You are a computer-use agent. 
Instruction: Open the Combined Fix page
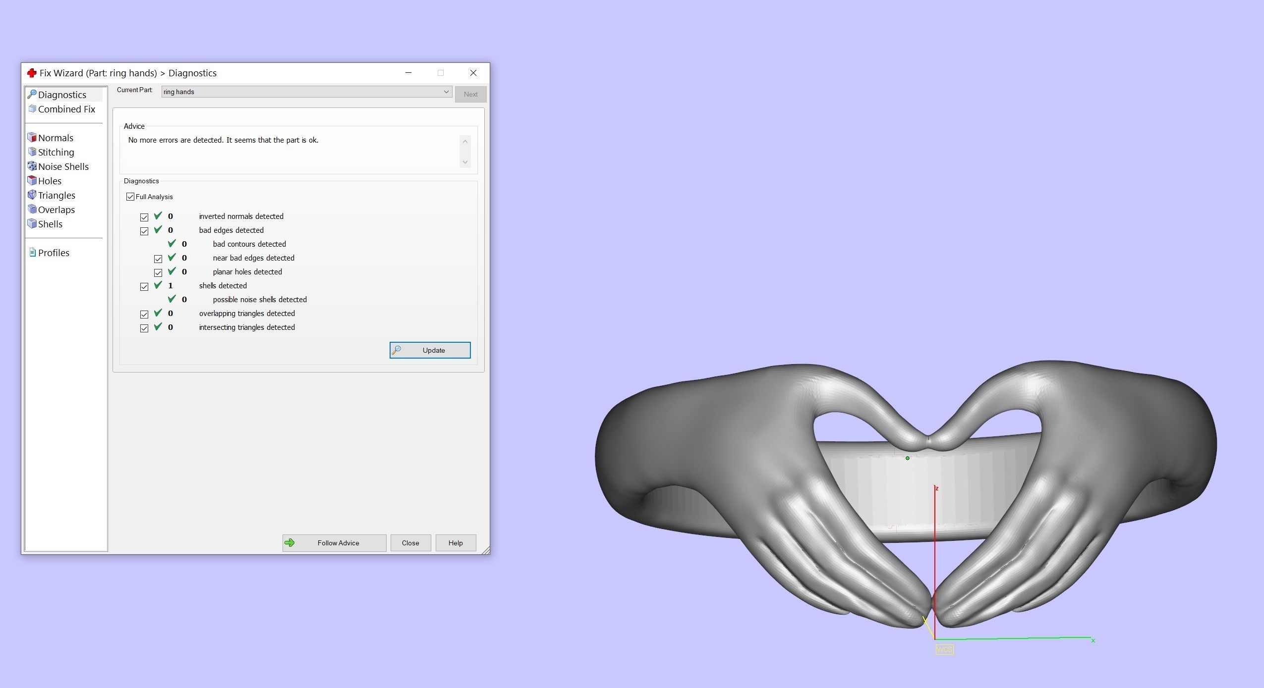point(66,109)
